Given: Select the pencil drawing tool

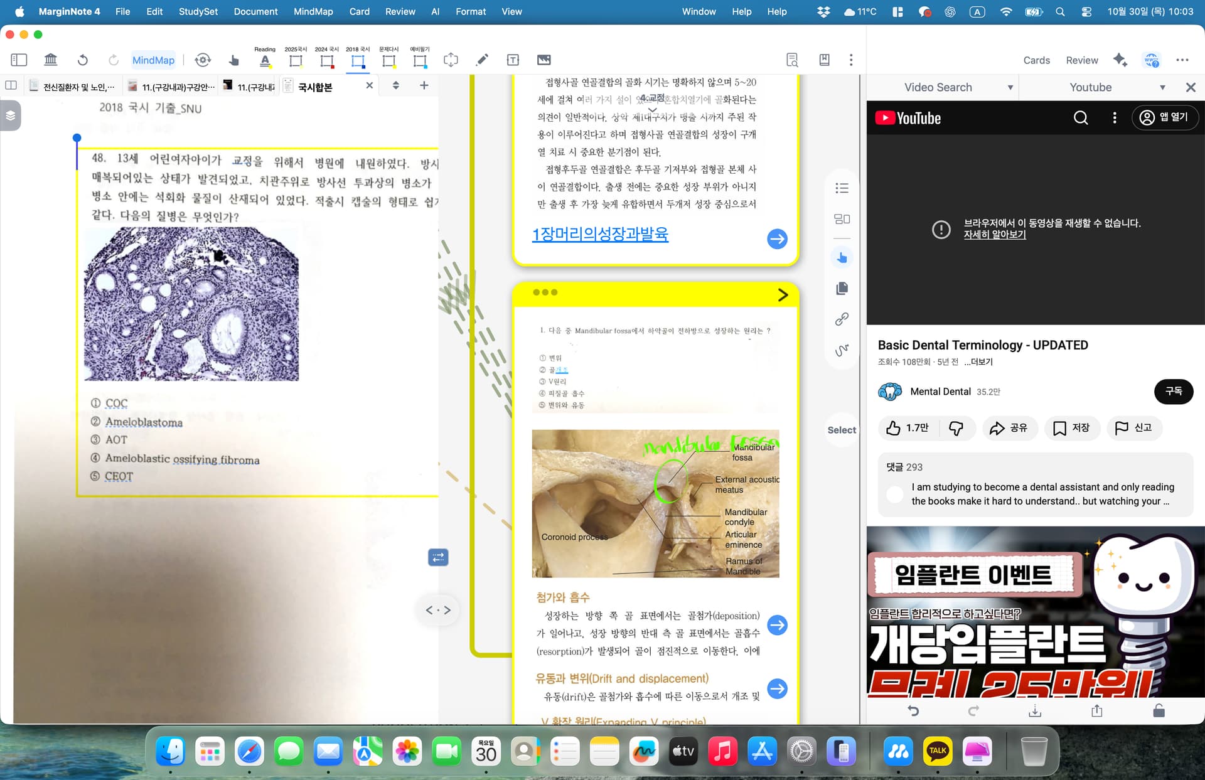Looking at the screenshot, I should (x=482, y=60).
